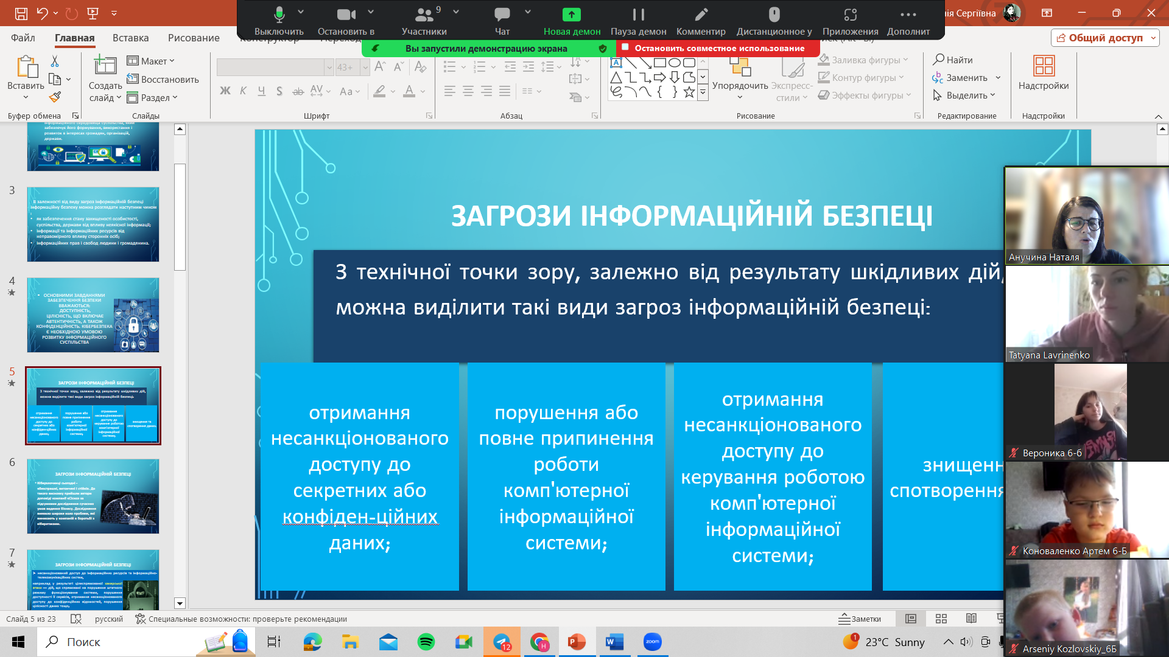This screenshot has height=657, width=1169.
Task: Open the Zoom chat icon
Action: click(502, 15)
